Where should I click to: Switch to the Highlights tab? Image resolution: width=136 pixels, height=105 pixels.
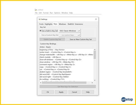pyautogui.click(x=48, y=24)
